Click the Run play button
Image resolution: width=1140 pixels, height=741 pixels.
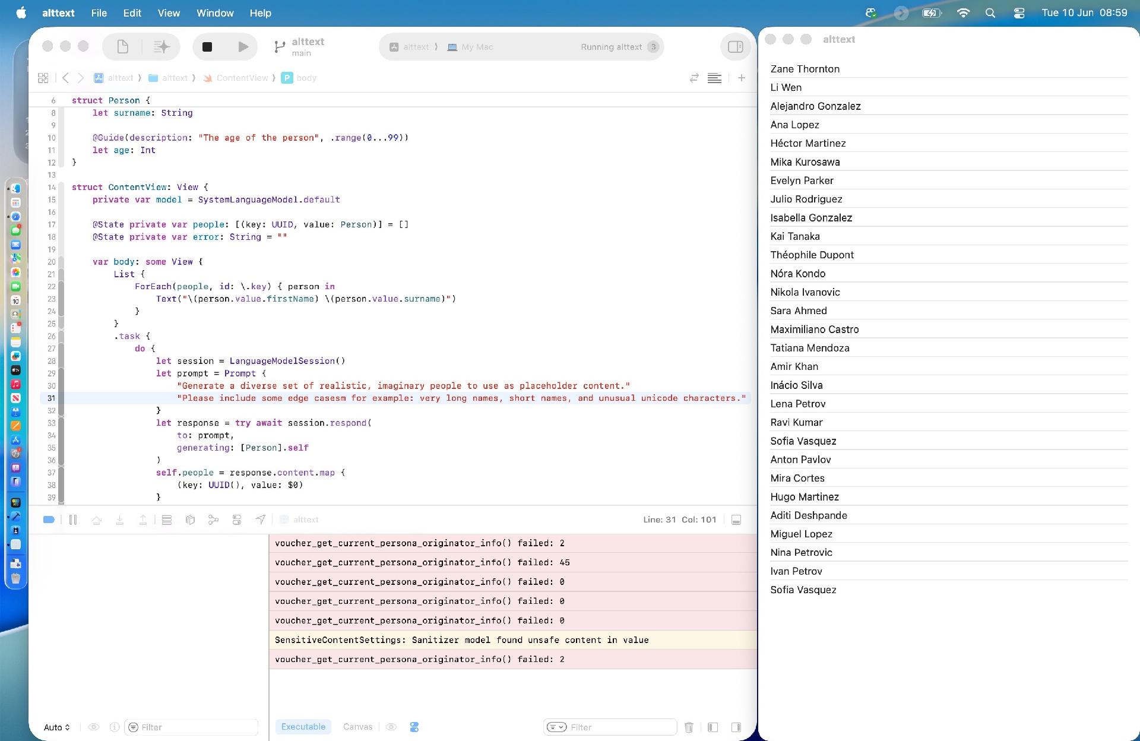[243, 47]
